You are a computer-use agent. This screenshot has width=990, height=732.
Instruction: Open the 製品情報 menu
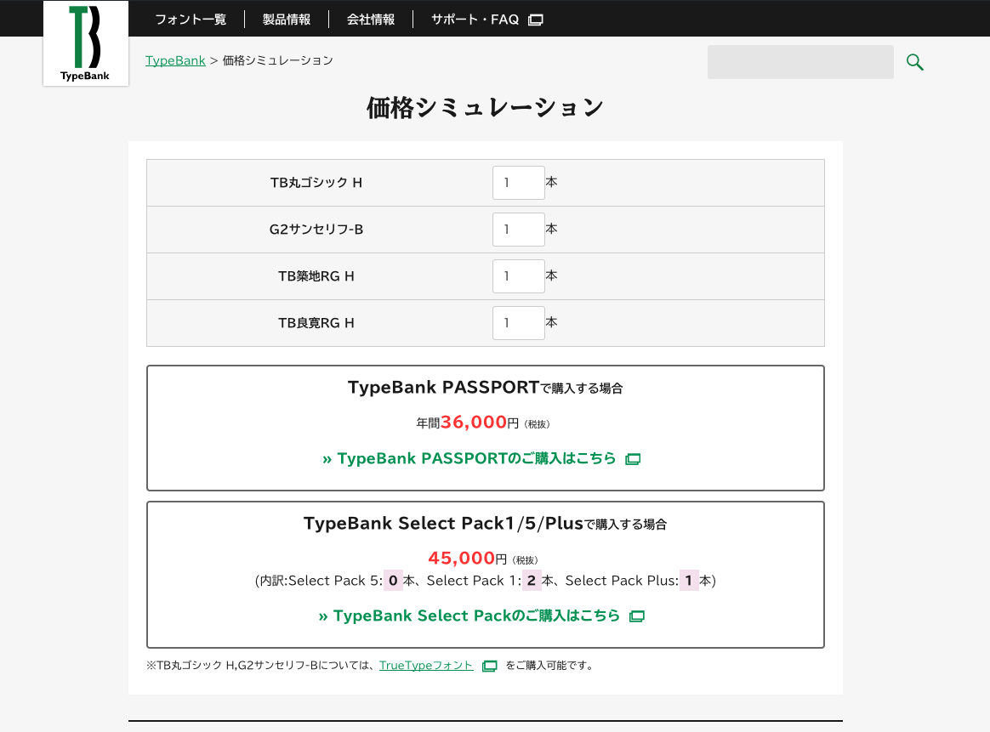(287, 20)
